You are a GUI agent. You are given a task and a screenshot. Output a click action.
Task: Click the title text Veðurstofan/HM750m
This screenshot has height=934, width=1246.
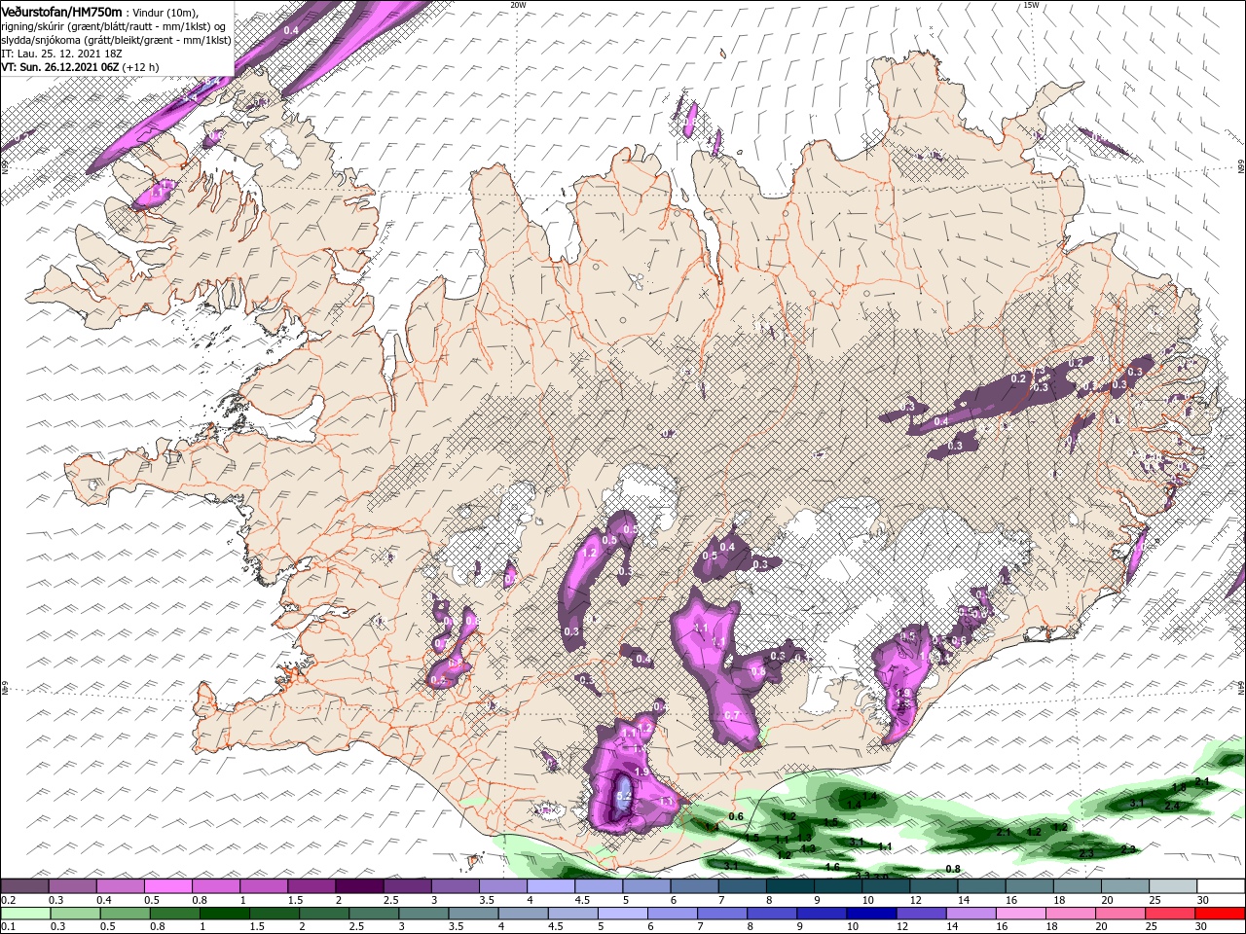tap(62, 11)
